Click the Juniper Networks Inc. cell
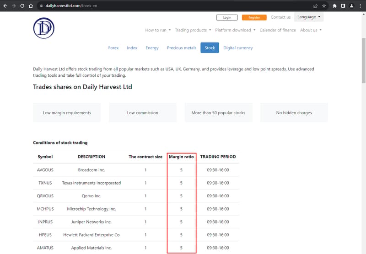366x254 pixels. coord(91,222)
